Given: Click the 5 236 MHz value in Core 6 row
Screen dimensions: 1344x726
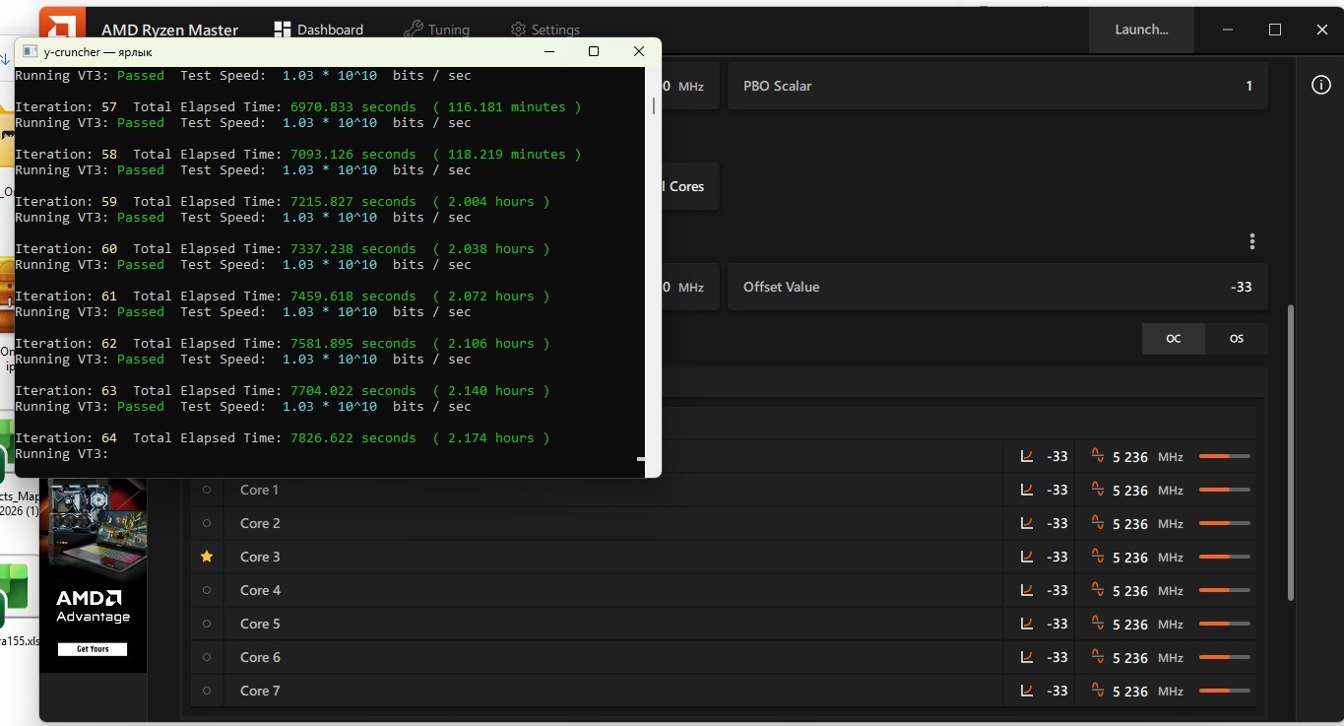Looking at the screenshot, I should (1148, 658).
